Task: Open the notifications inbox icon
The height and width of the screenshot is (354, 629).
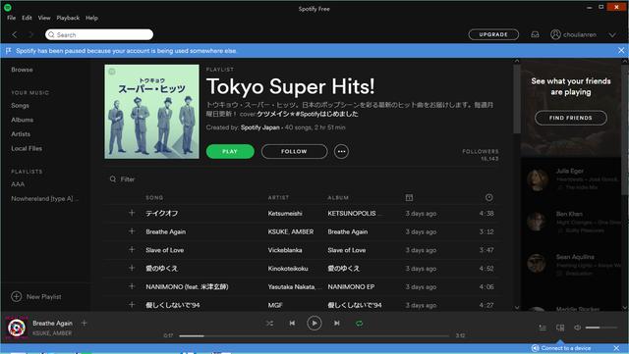Action: [535, 35]
